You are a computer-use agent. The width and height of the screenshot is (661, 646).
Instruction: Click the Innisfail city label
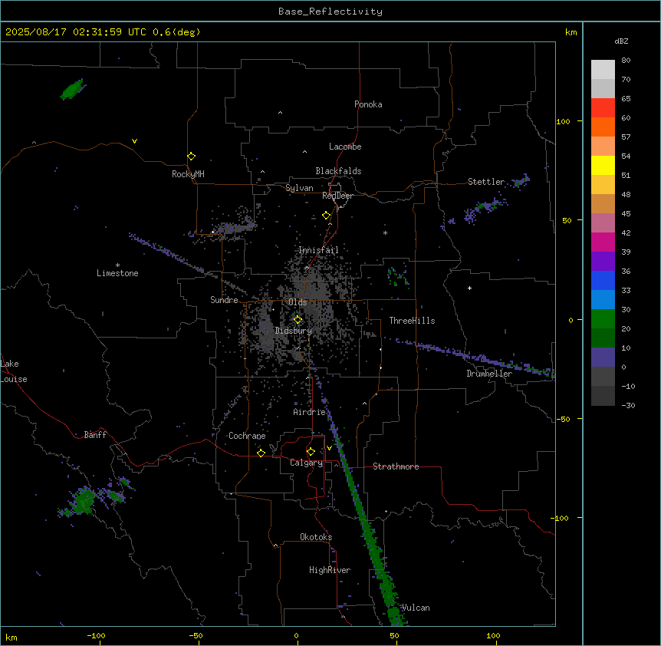click(318, 250)
